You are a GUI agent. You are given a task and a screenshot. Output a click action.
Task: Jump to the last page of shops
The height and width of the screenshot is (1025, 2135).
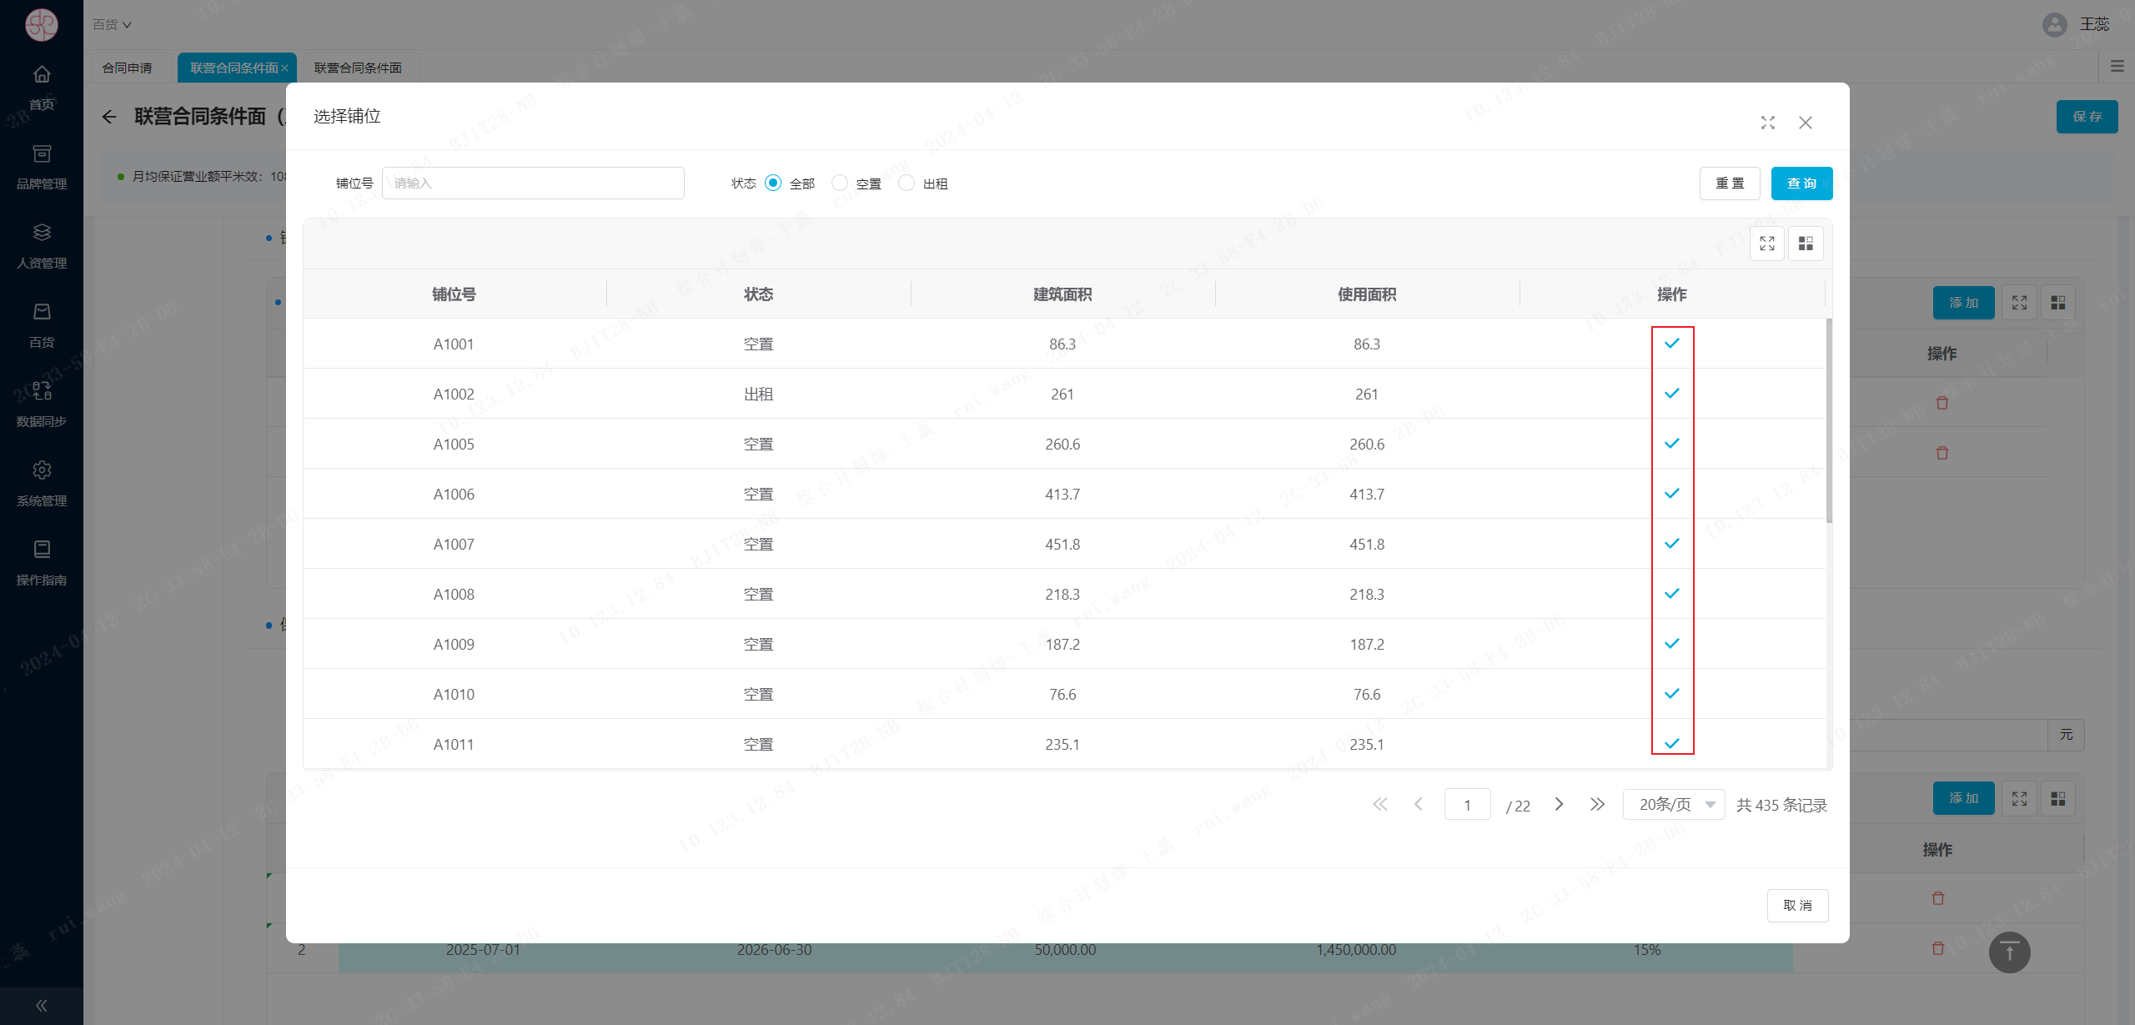[x=1597, y=804]
